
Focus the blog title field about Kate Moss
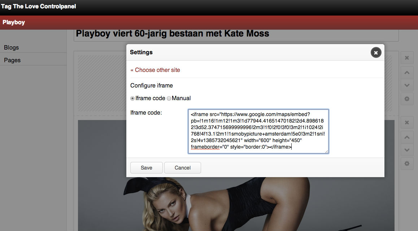point(236,34)
